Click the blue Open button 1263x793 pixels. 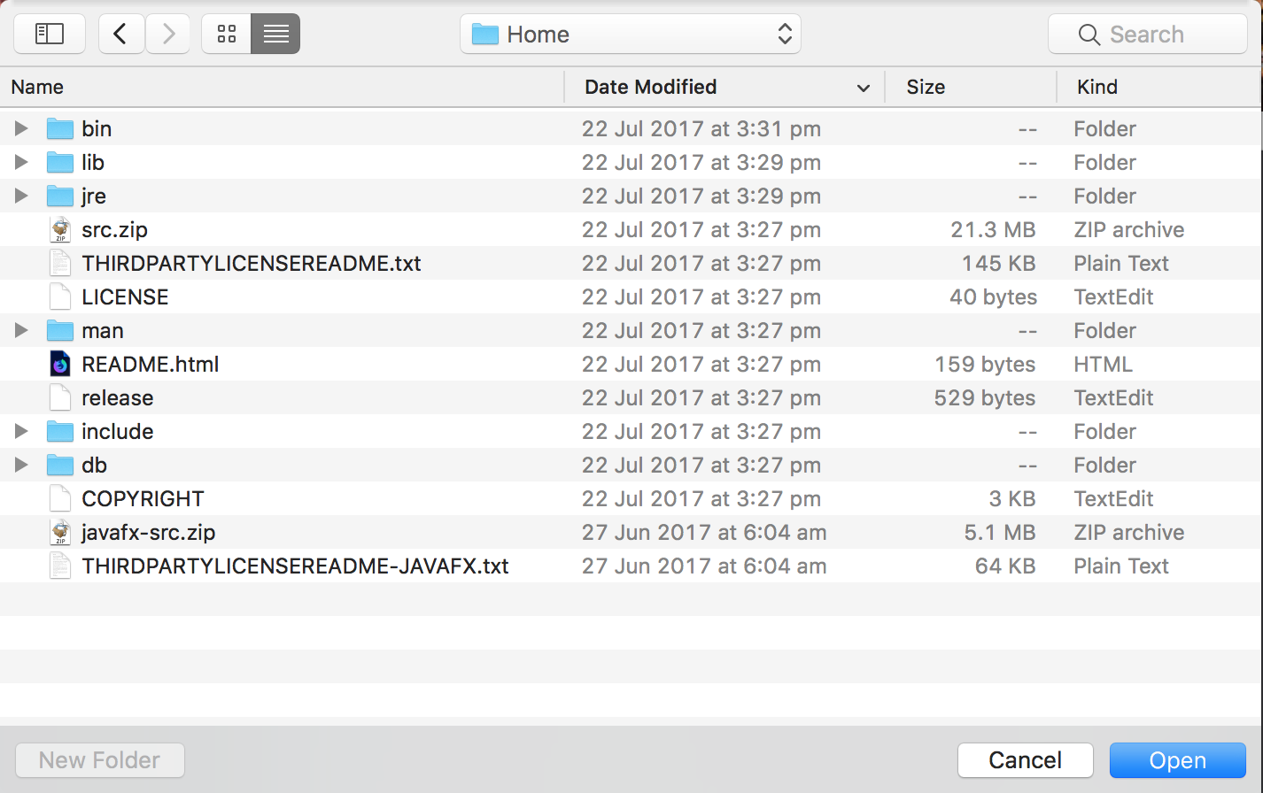pyautogui.click(x=1177, y=760)
